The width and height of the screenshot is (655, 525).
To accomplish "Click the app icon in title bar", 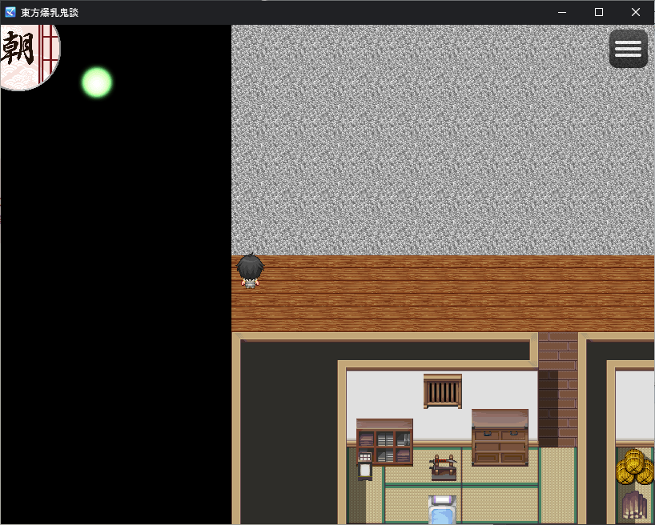I will tap(10, 12).
